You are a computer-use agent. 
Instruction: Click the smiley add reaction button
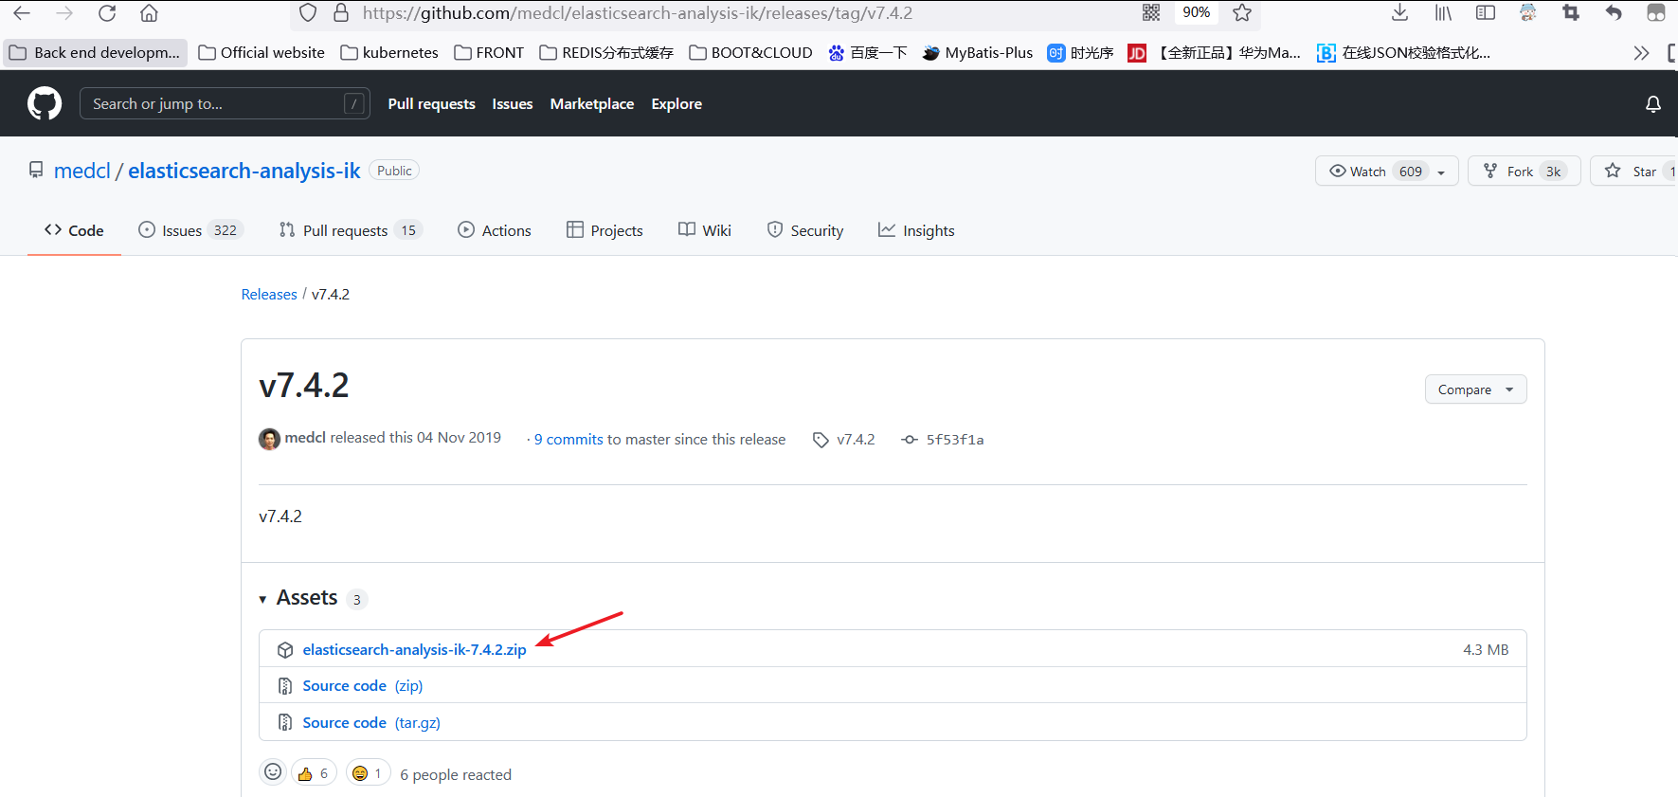tap(273, 772)
